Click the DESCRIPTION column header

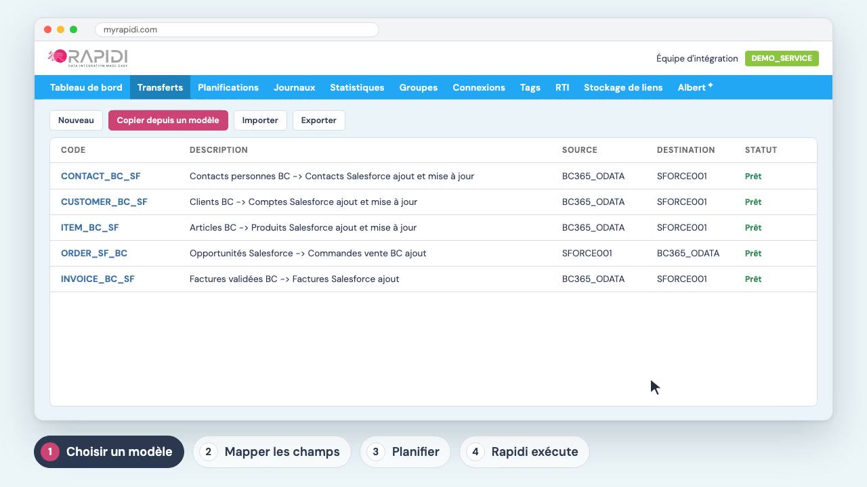(219, 150)
